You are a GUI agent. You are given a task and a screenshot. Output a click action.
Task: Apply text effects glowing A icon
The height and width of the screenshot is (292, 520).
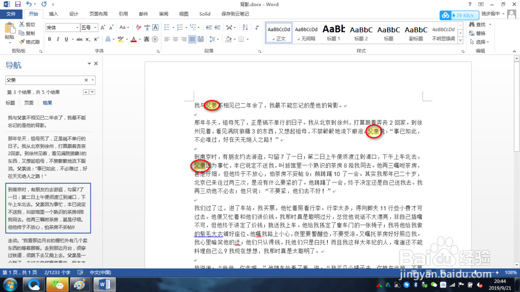[108, 39]
